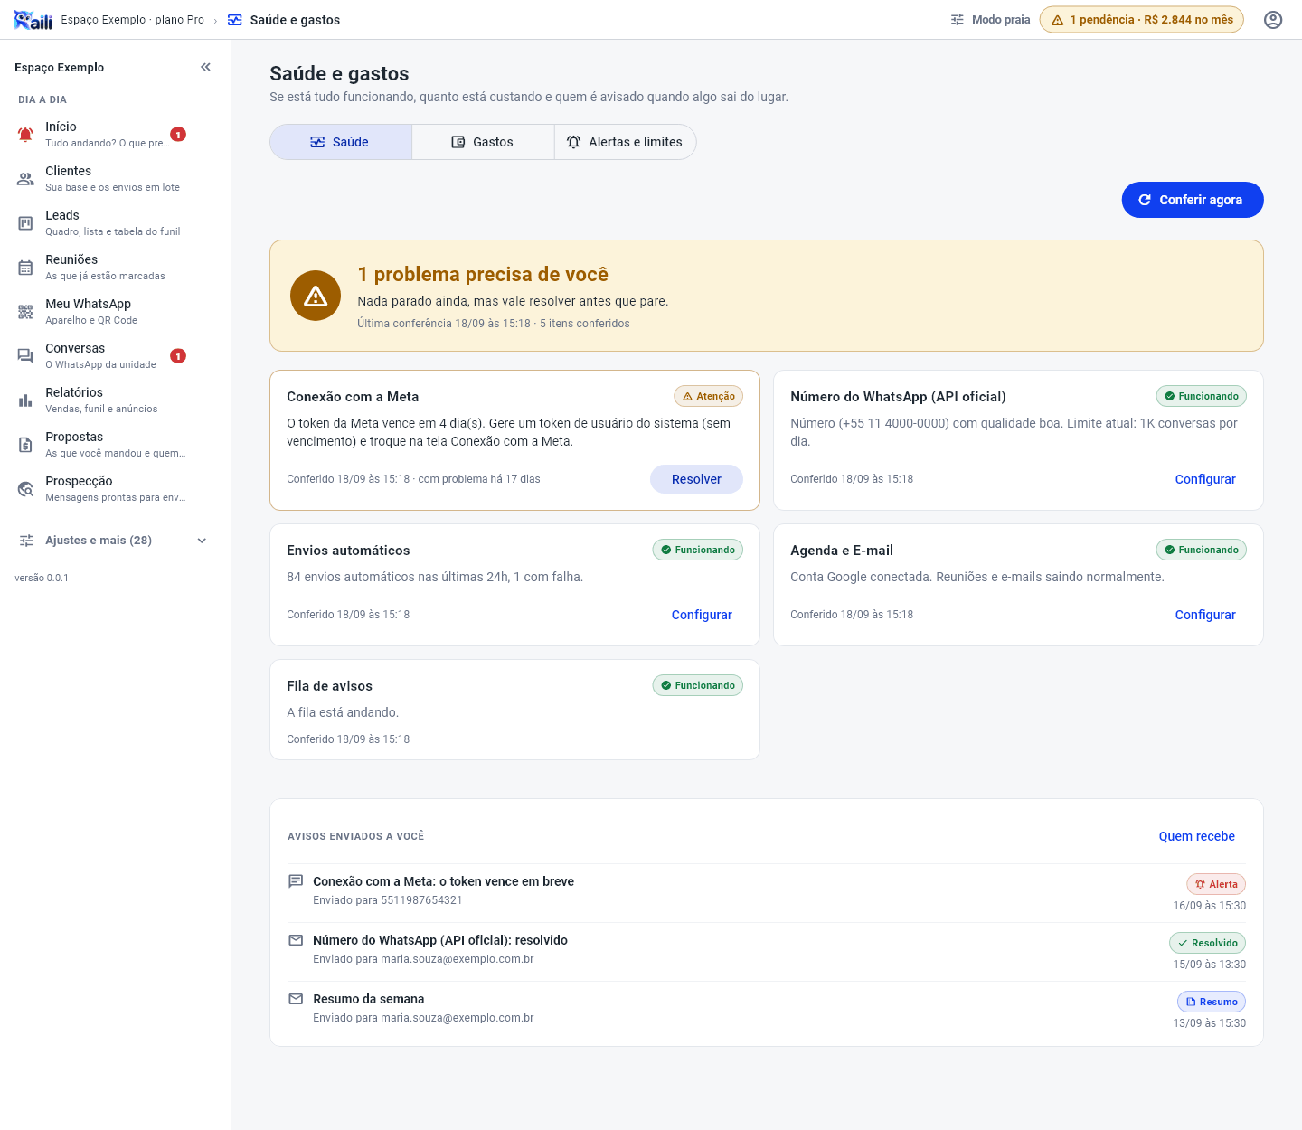Click Resolver on Conexão com a Meta card
This screenshot has width=1302, height=1130.
pos(696,479)
